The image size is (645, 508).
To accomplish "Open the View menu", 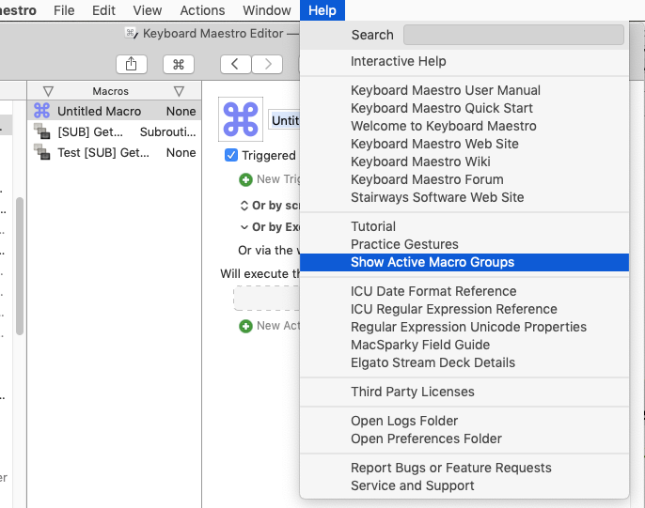I will tap(148, 10).
